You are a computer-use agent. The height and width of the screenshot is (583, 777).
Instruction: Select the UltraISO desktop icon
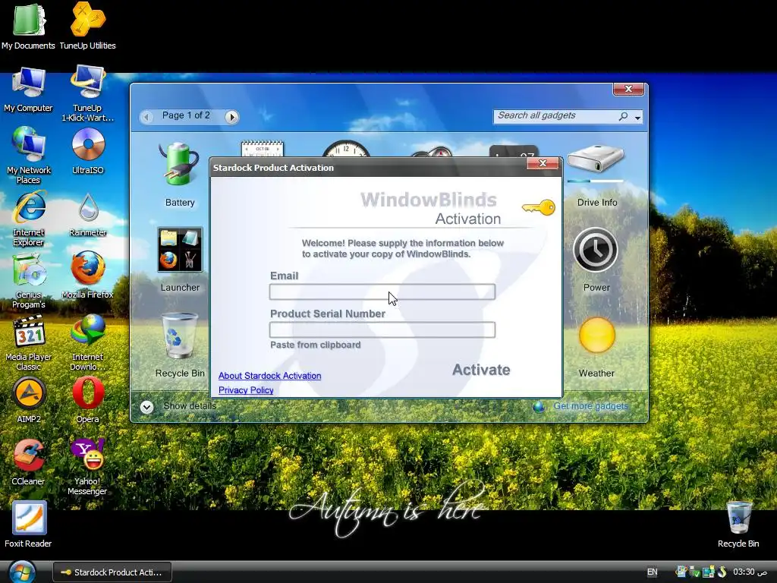88,151
